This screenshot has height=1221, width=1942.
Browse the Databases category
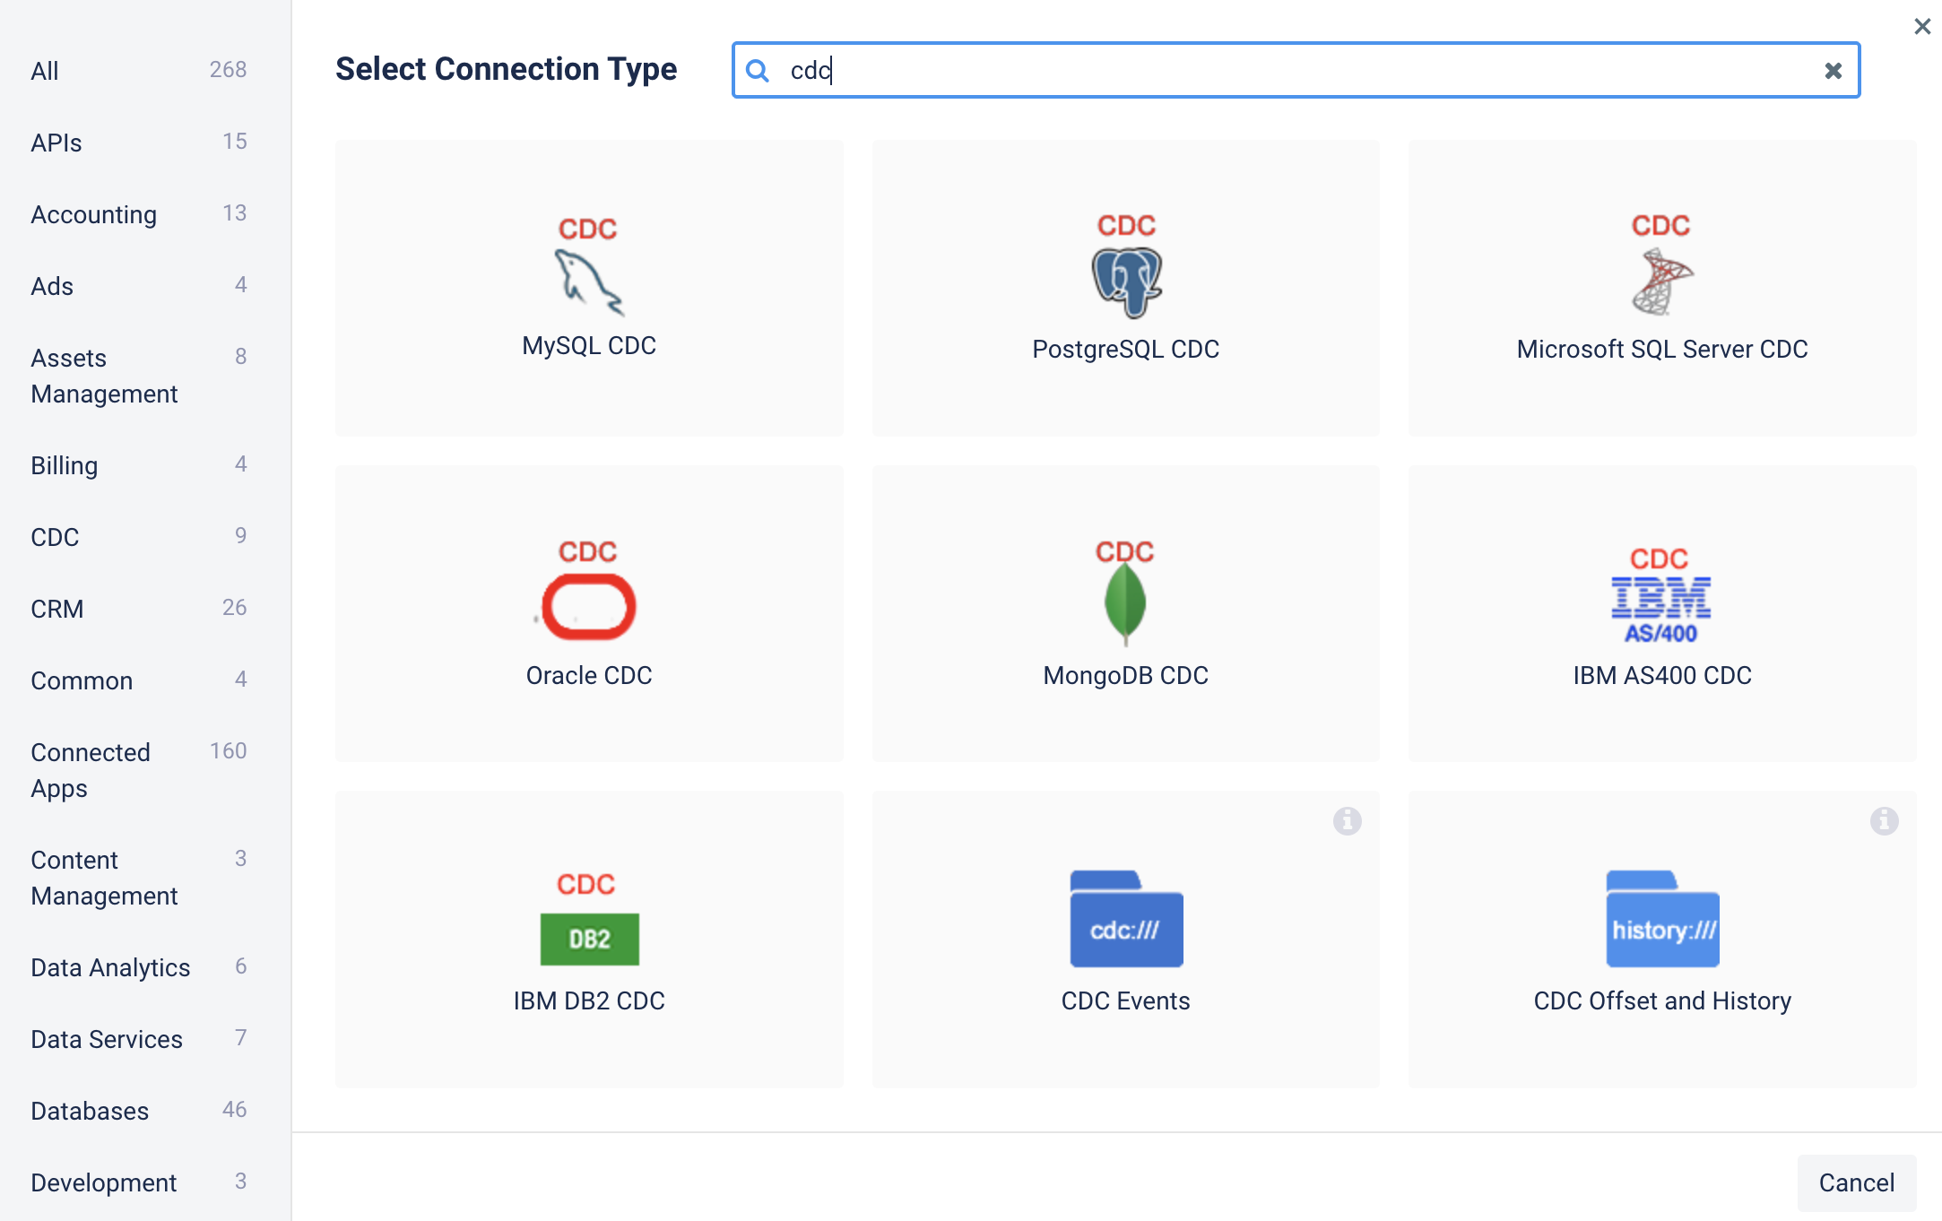tap(90, 1111)
